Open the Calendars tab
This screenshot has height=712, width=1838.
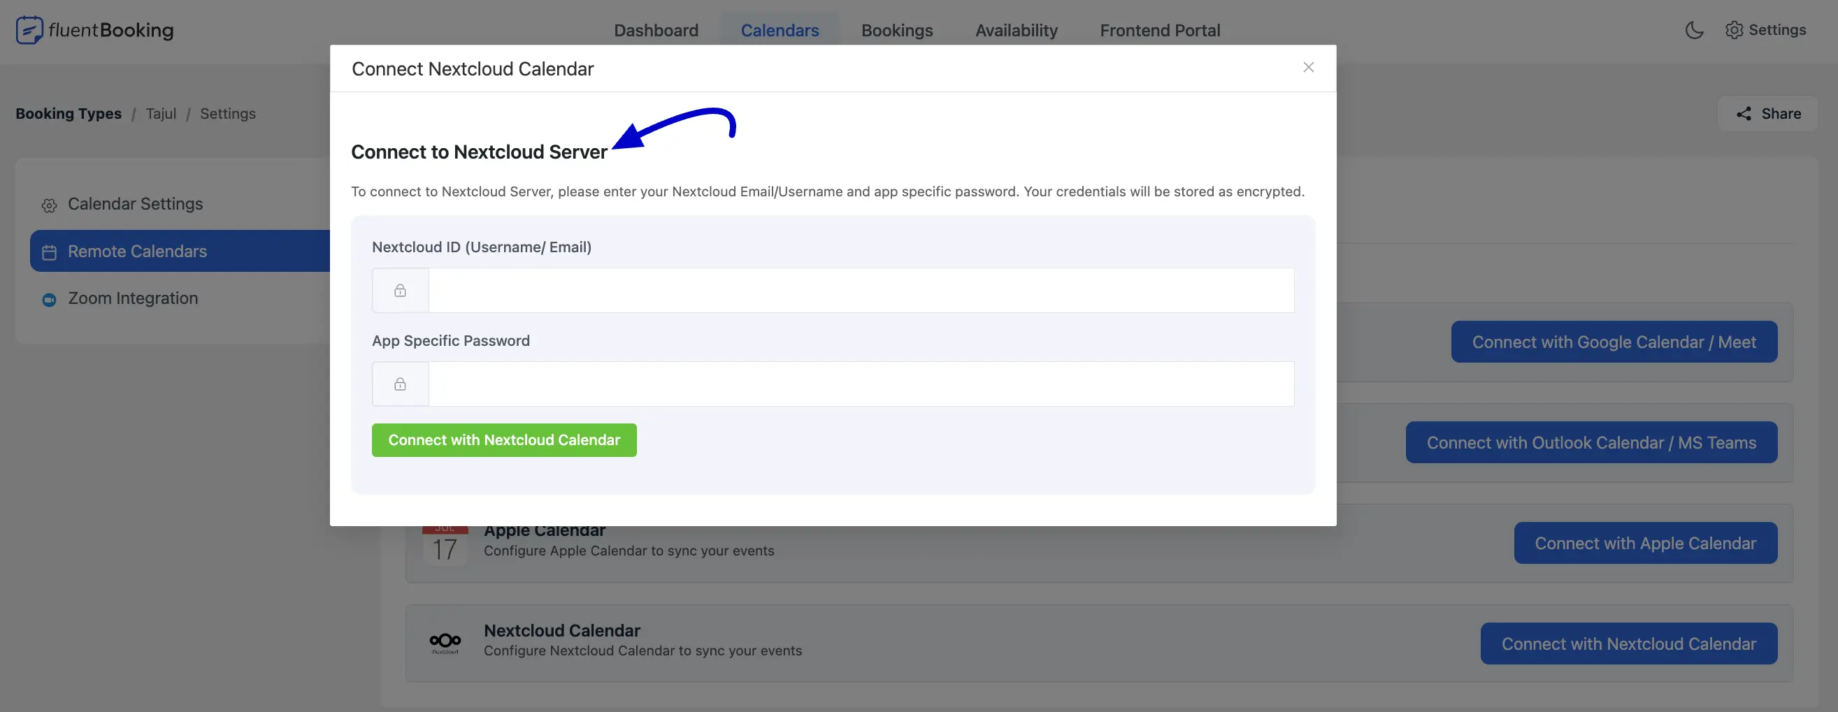pos(779,30)
